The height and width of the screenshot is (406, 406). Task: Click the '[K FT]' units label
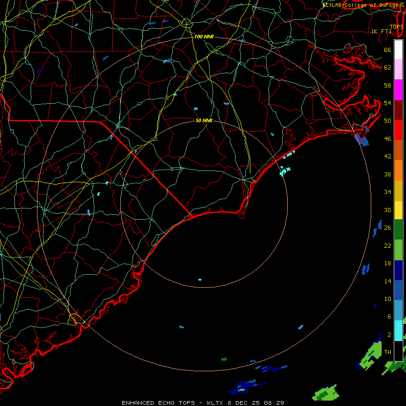click(381, 31)
